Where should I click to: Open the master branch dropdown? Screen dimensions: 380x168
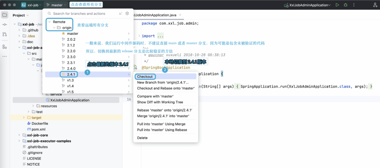pyautogui.click(x=56, y=5)
